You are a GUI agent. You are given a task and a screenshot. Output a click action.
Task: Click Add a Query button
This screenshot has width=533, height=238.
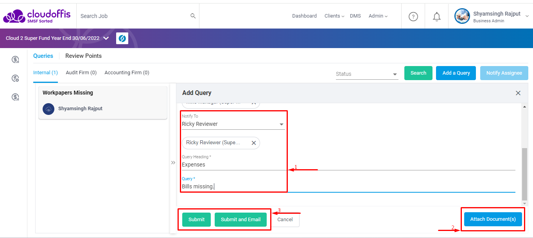(x=456, y=73)
